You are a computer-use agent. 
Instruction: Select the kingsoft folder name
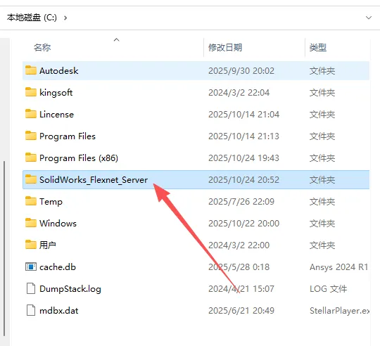coord(56,93)
